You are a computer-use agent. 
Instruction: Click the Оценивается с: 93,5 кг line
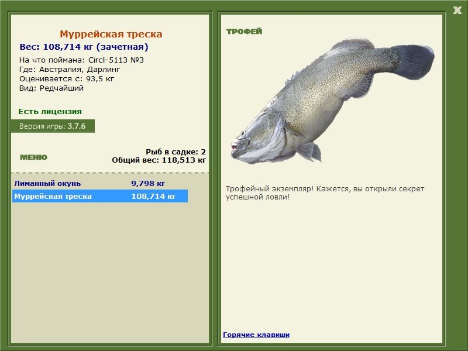click(x=67, y=79)
